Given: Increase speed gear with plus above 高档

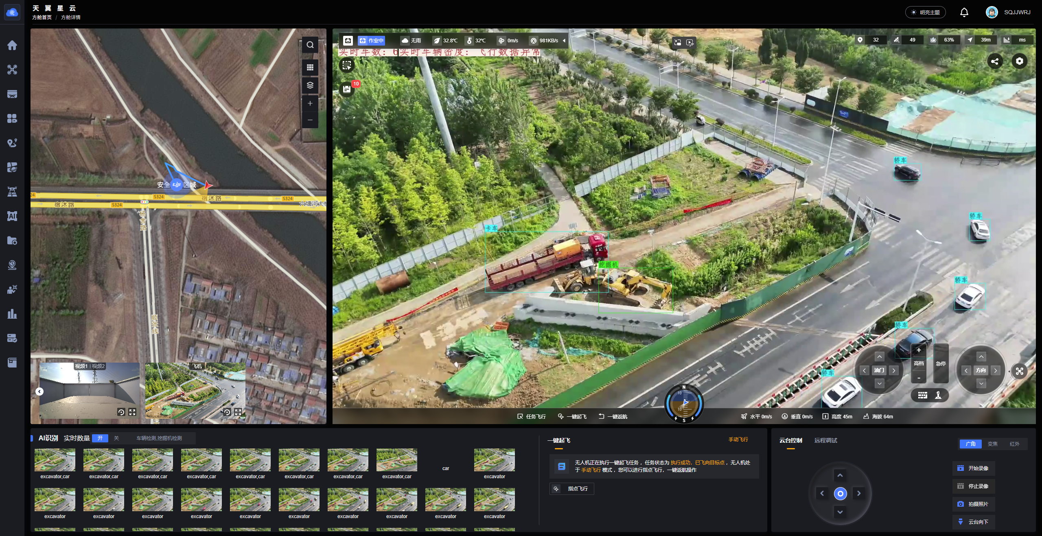Looking at the screenshot, I should tap(919, 350).
